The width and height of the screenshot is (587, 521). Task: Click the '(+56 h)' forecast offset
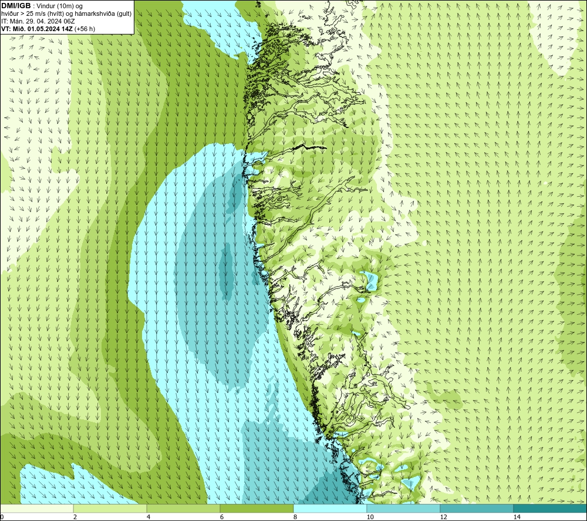click(x=85, y=29)
